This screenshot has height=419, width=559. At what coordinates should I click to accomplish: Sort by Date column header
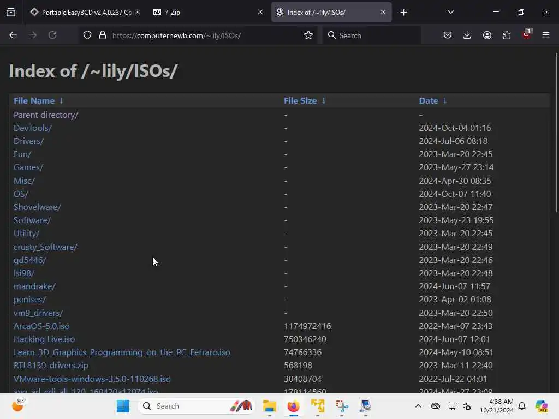(x=429, y=101)
